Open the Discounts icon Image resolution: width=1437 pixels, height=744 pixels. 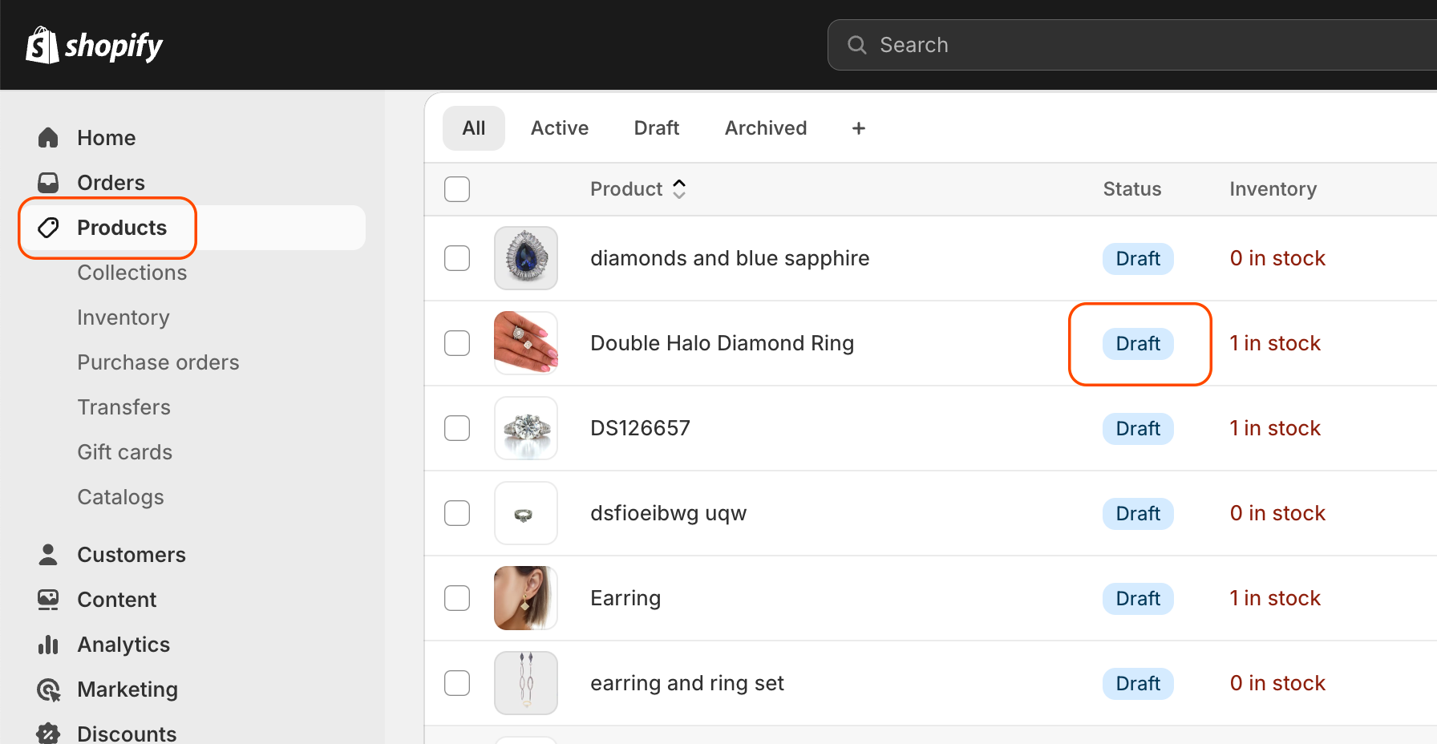[48, 732]
